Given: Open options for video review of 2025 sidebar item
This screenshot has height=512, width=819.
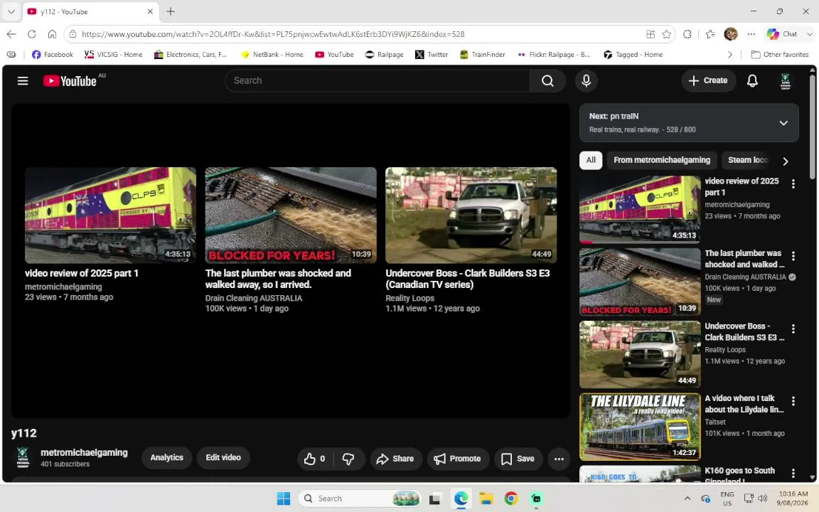Looking at the screenshot, I should (x=793, y=184).
